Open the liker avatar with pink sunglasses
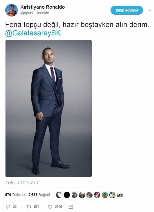Viewport: 154px width, 212px height. tap(97, 195)
